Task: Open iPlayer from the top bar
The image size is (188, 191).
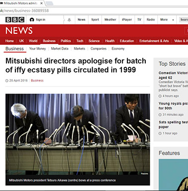Action: point(127,19)
